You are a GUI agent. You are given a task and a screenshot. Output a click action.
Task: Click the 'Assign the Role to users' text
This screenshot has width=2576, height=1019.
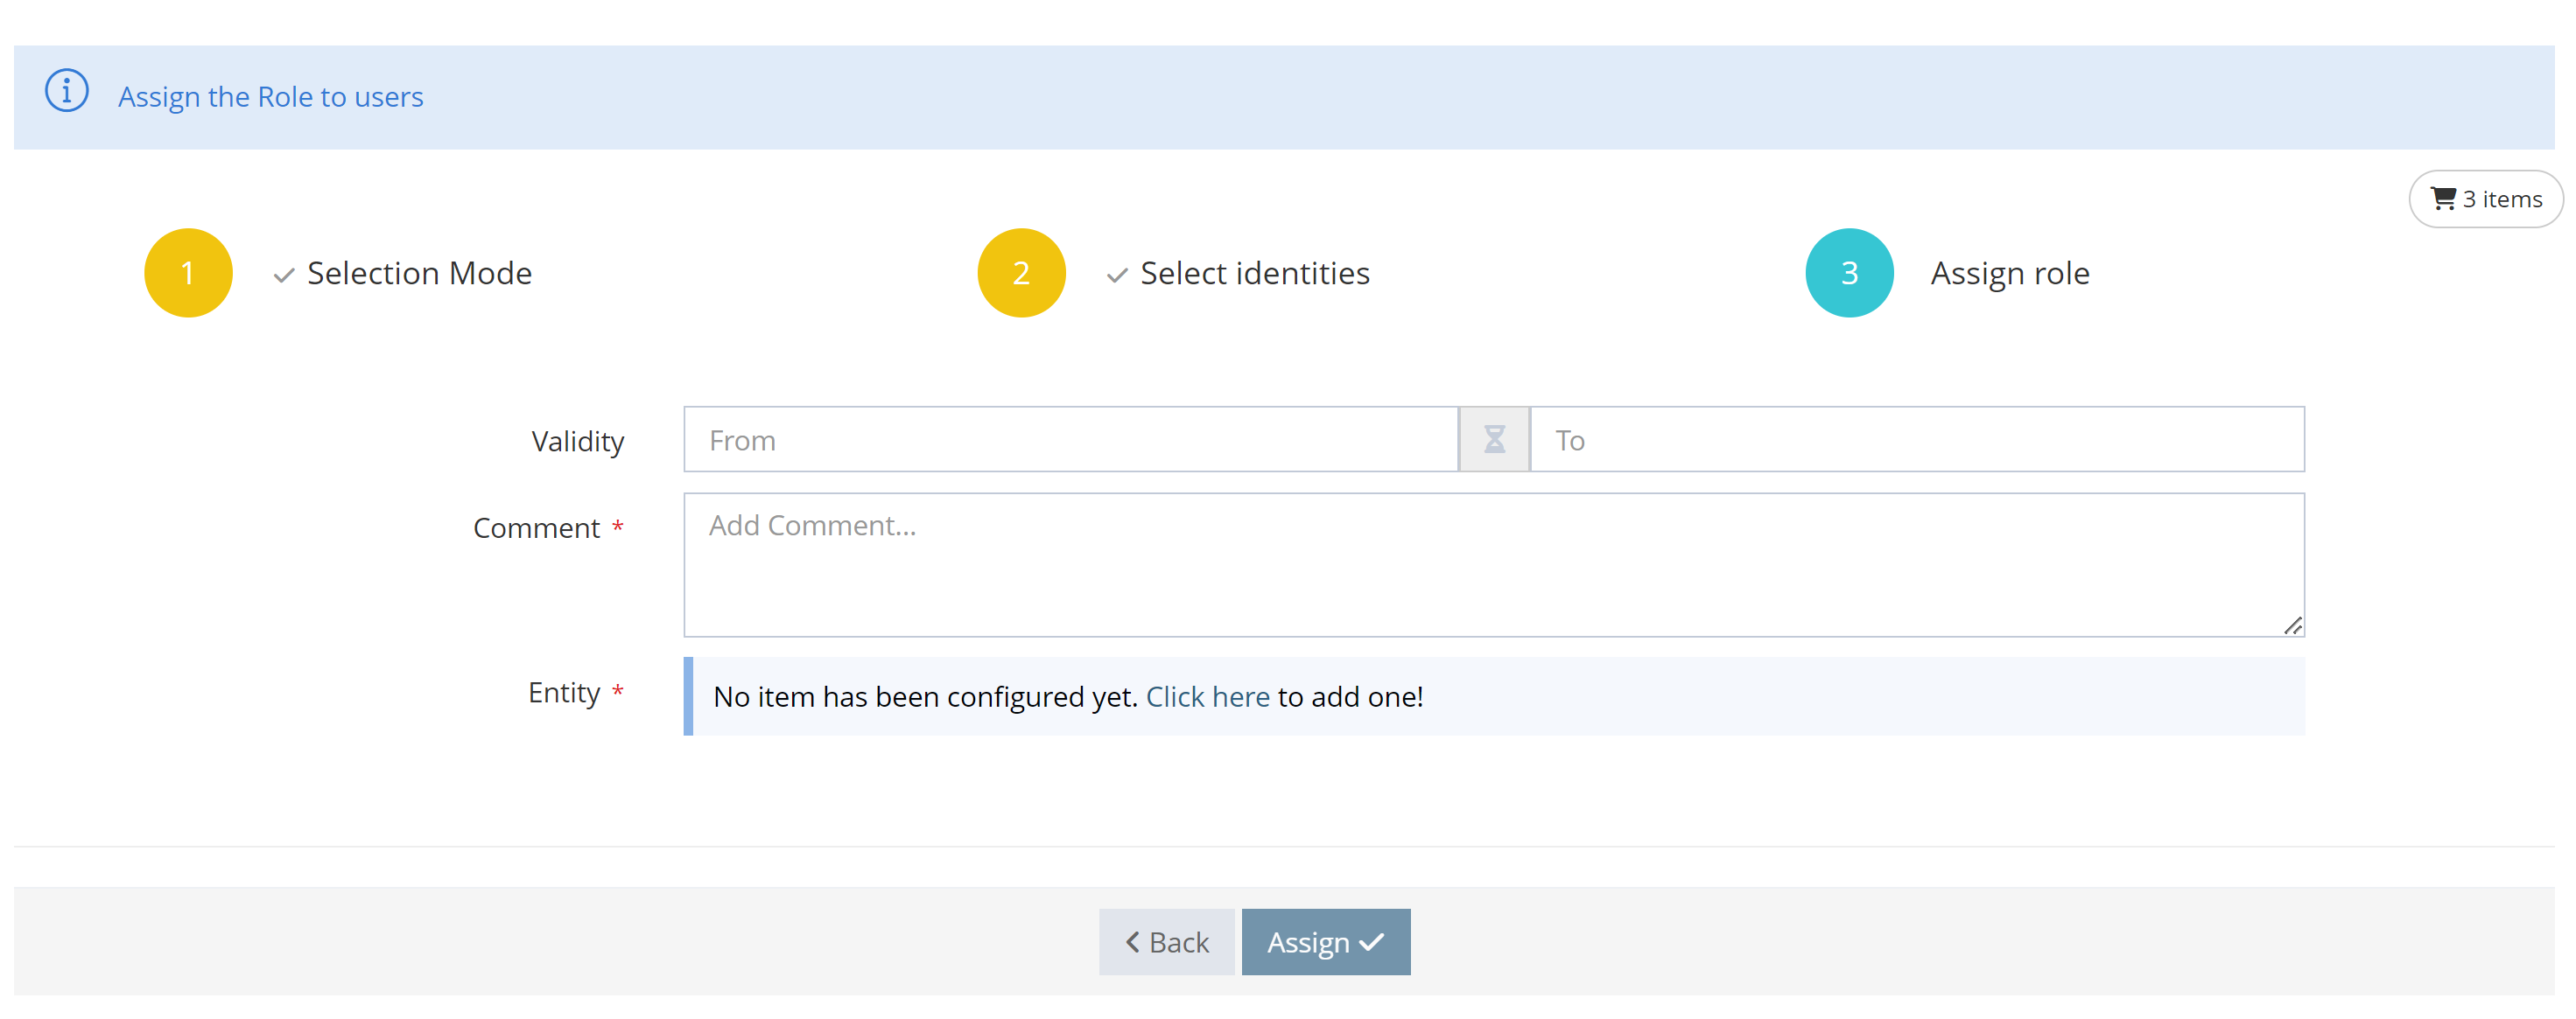pos(271,97)
